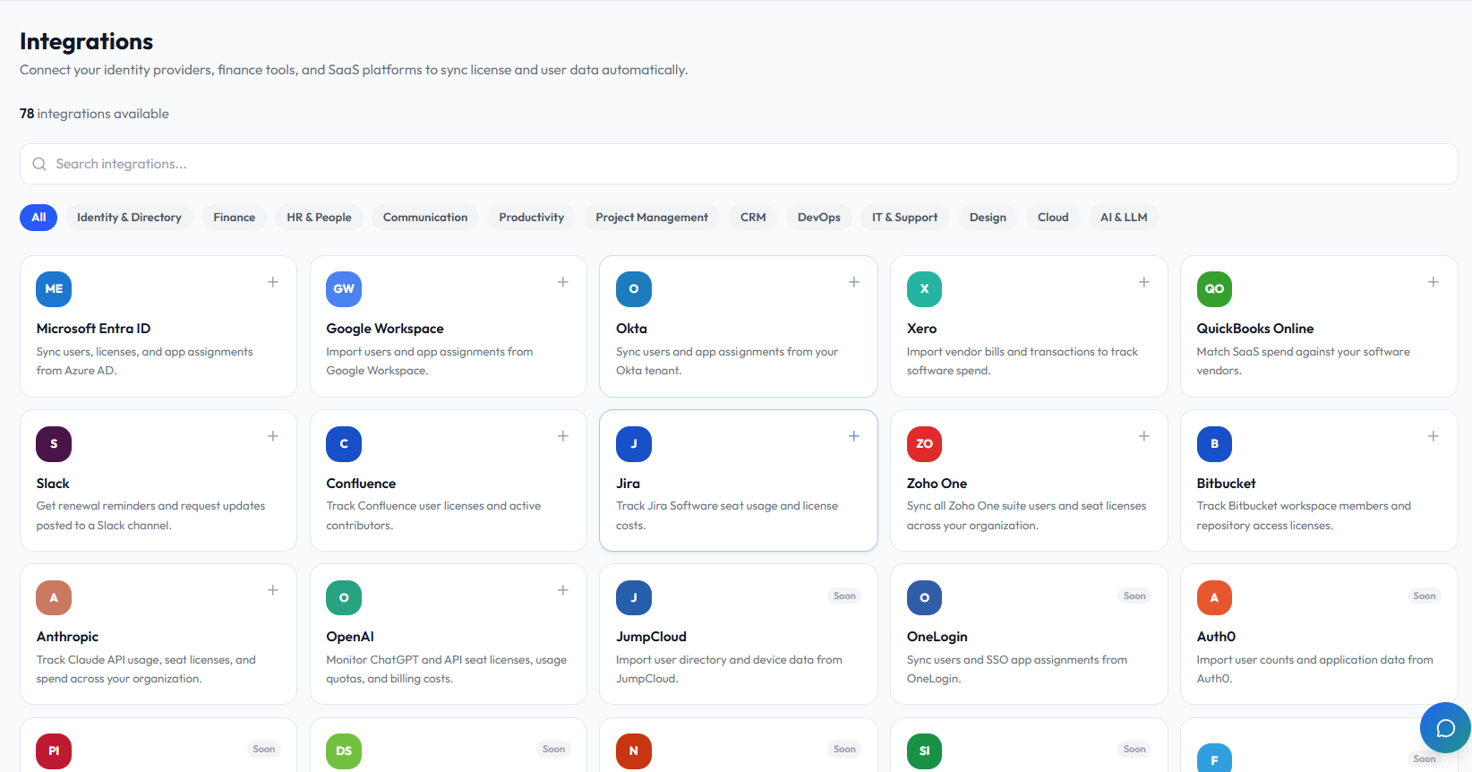Add the Microsoft Entra ID integration with plus
Image resolution: width=1472 pixels, height=772 pixels.
273,282
